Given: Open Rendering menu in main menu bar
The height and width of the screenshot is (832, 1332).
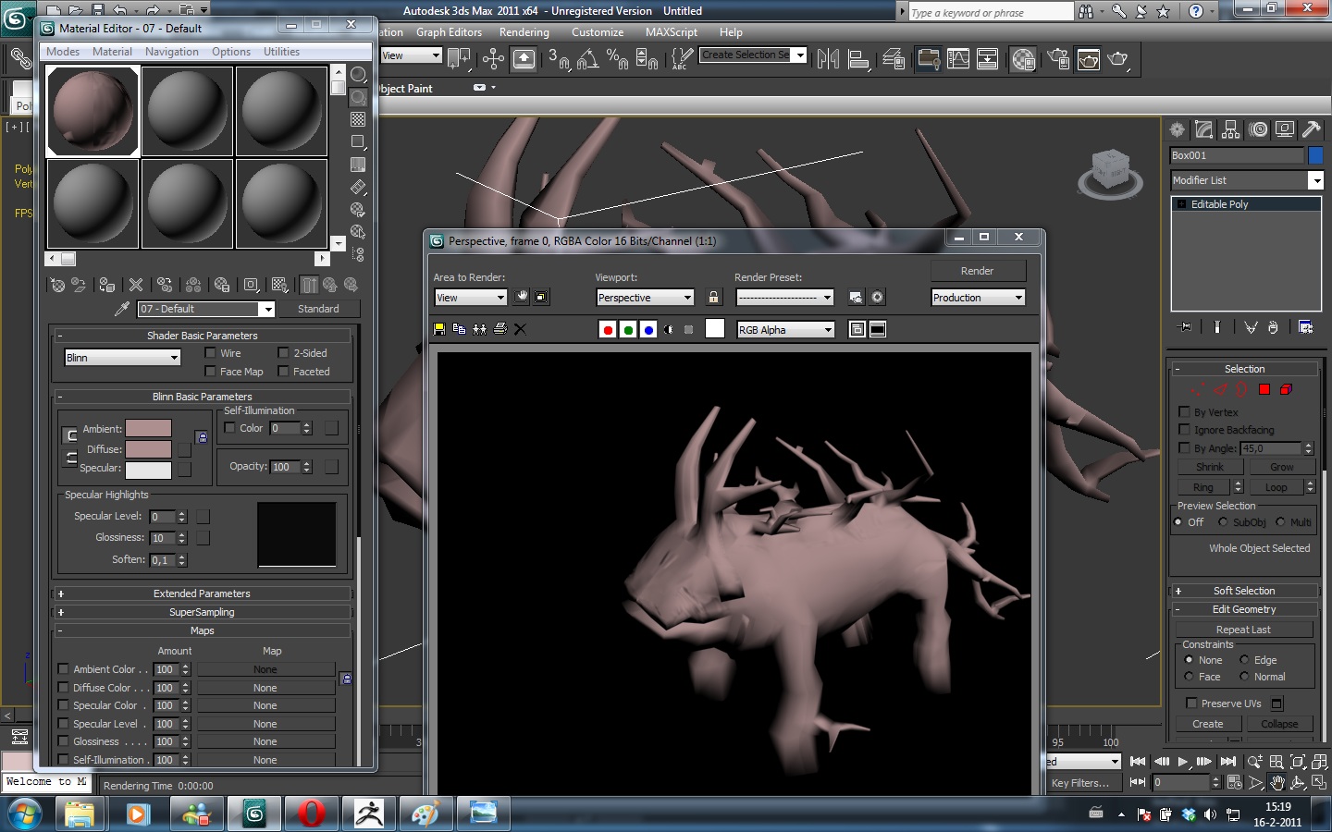Looking at the screenshot, I should click(x=524, y=32).
